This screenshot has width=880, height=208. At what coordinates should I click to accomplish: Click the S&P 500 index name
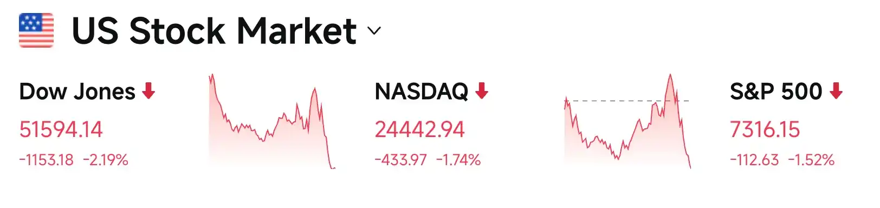coord(776,92)
